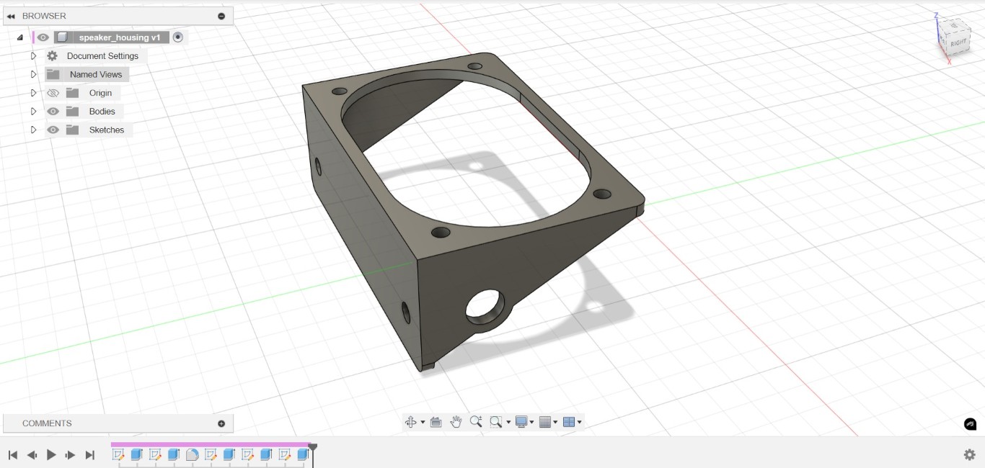Click the Grid and Snaps icon
Screen dimensions: 985x468
click(x=545, y=422)
